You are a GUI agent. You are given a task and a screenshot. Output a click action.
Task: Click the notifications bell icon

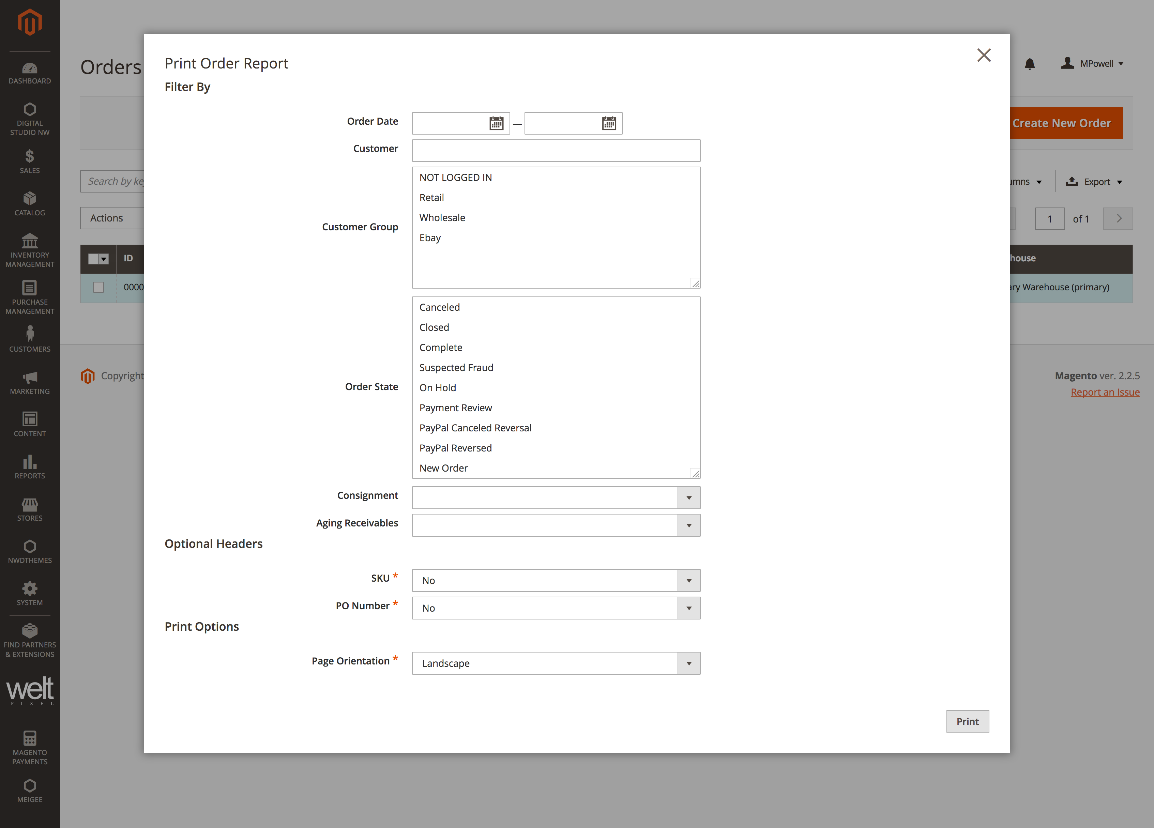point(1029,64)
